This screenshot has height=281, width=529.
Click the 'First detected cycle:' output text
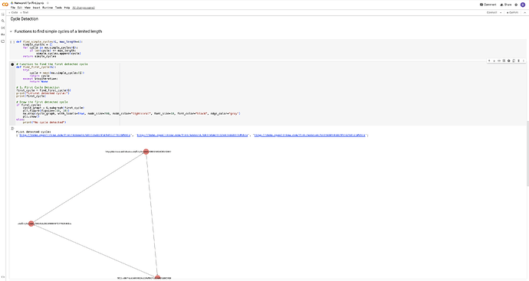[x=34, y=132]
